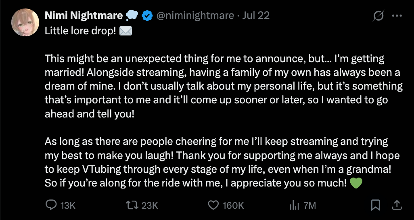414x220 pixels.
Task: Click the 23K repost count
Action: click(150, 206)
